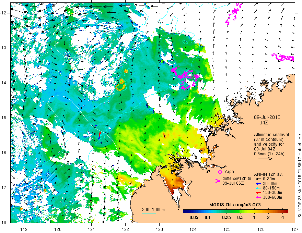The height and width of the screenshot is (233, 302).
Task: Click the red mooring velocity arrow near 121.2E
Action: point(100,134)
